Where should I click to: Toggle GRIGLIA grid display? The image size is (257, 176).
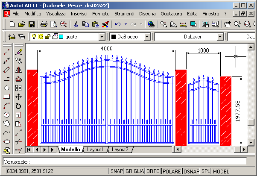coord(135,171)
